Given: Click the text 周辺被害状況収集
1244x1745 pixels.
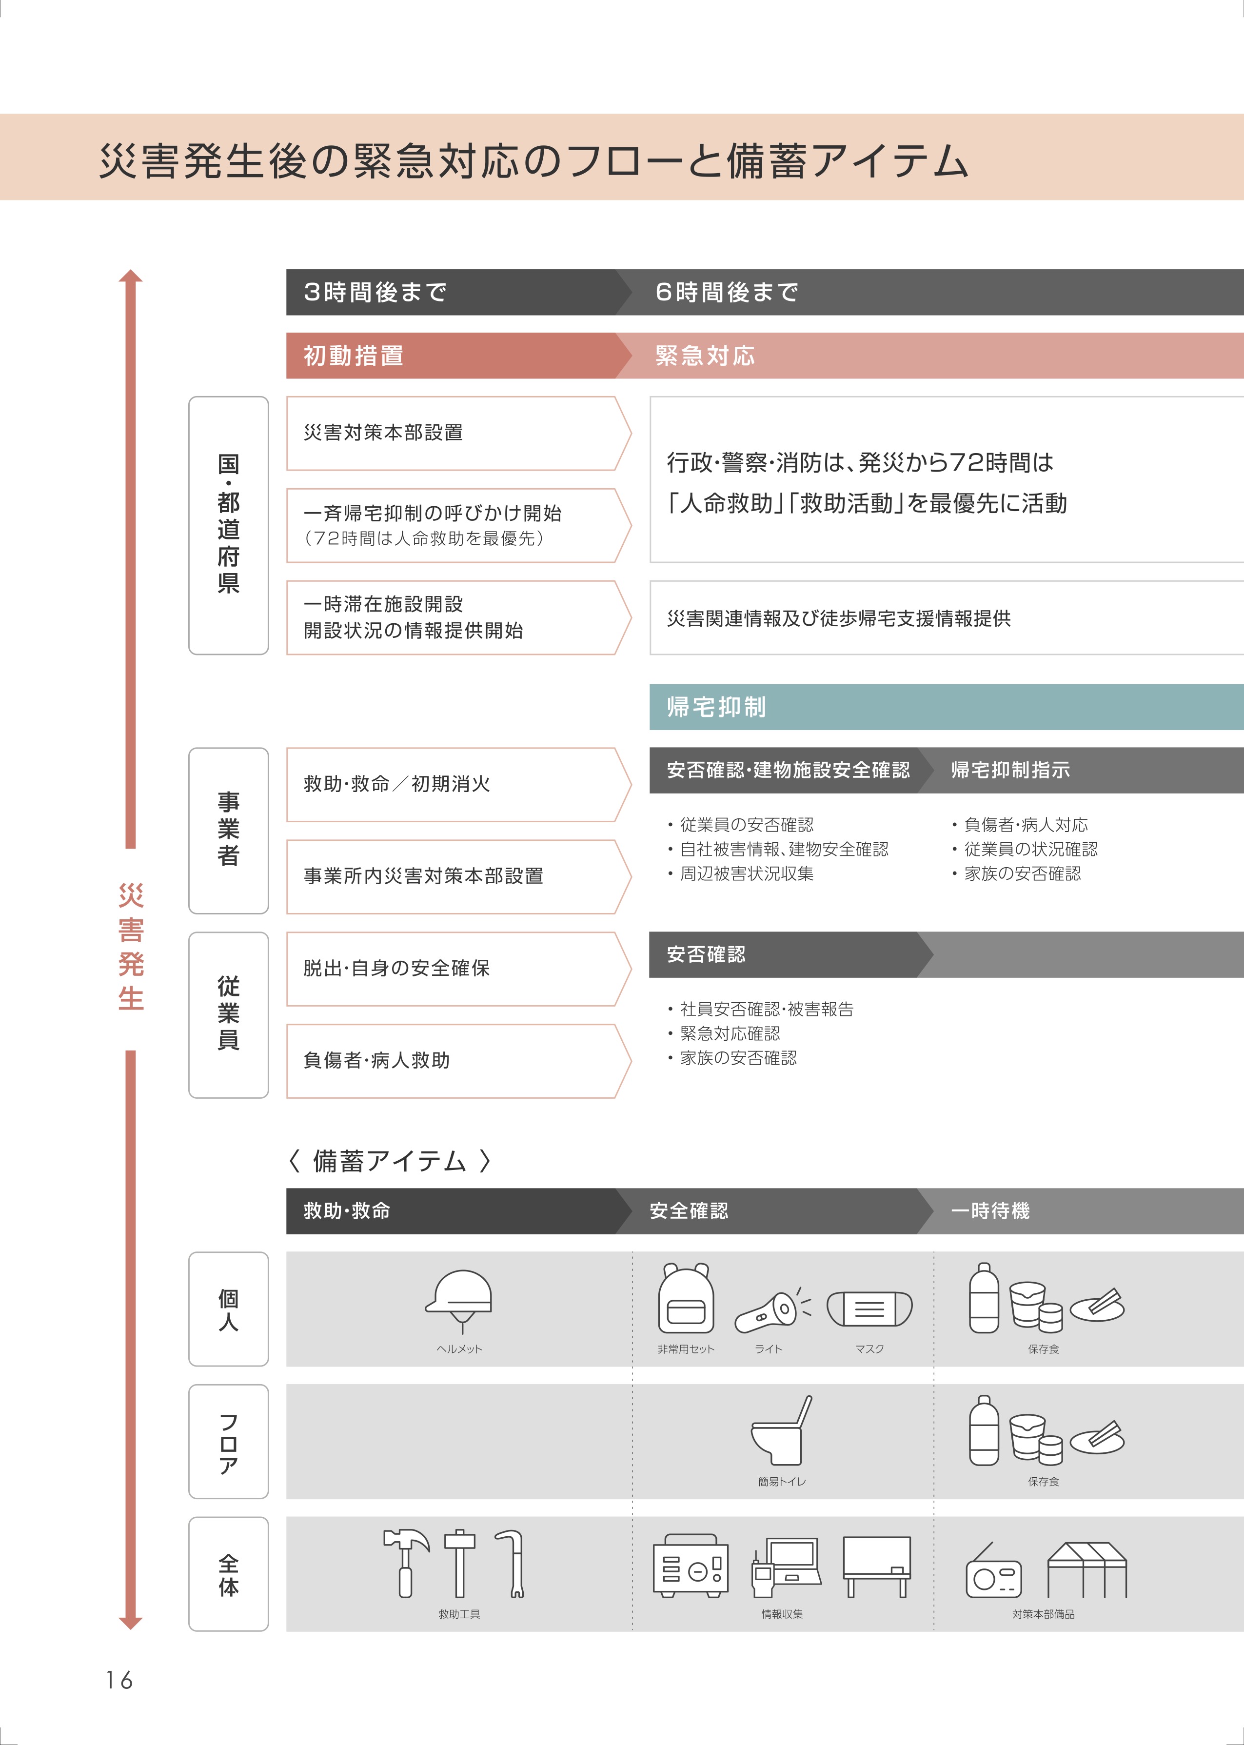Looking at the screenshot, I should tap(747, 873).
